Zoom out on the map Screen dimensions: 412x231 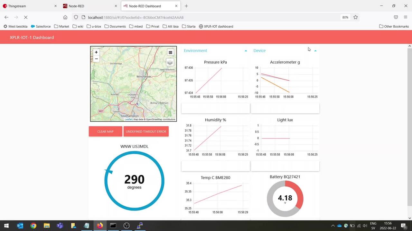click(x=96, y=59)
